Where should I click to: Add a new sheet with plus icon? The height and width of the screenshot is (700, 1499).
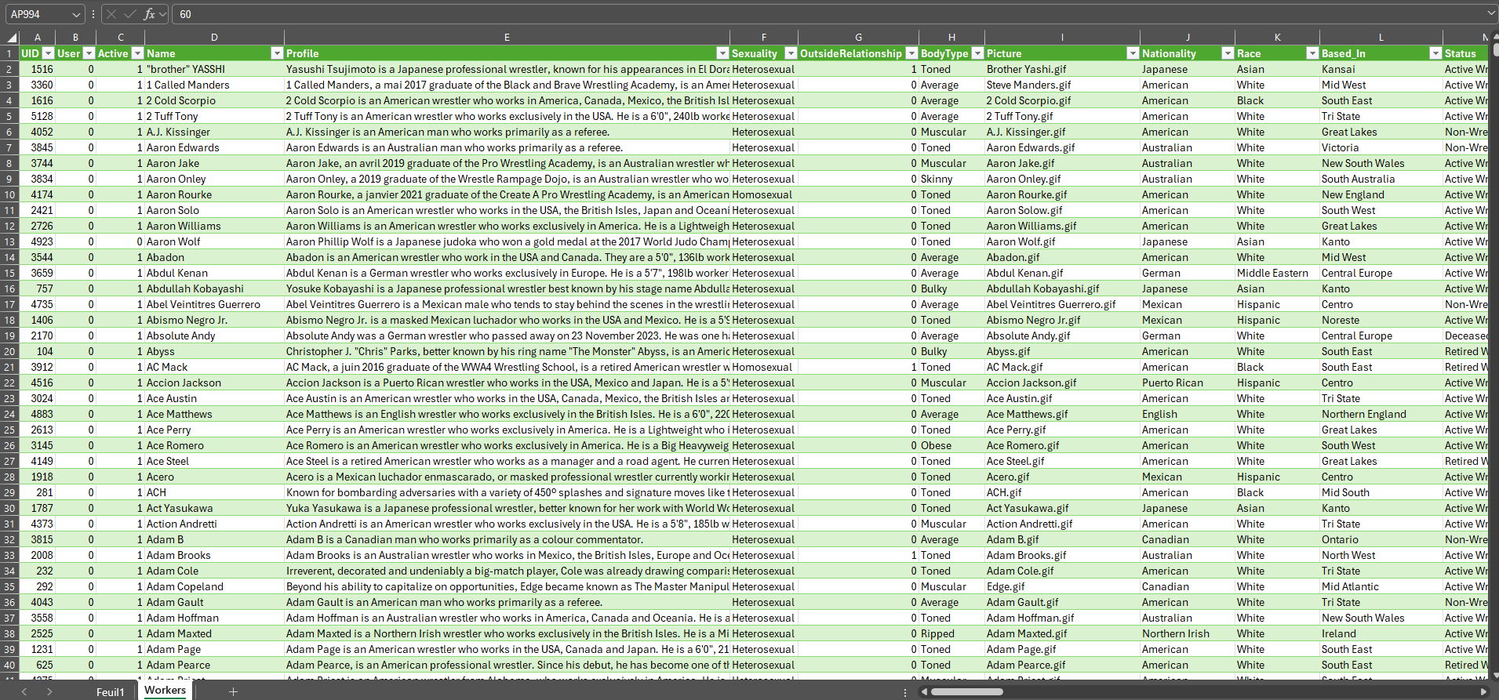(x=233, y=691)
